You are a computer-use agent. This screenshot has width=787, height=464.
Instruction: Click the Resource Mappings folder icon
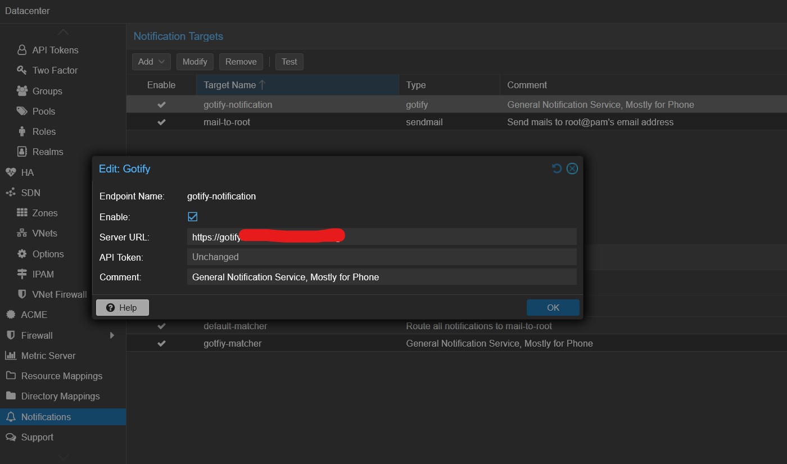11,375
